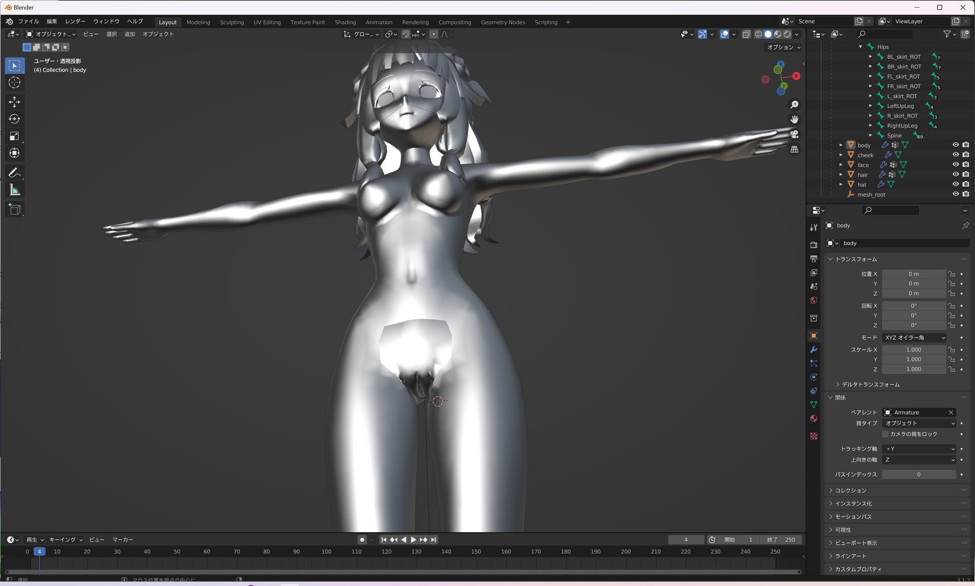
Task: Open the Scene properties tab
Action: tap(814, 286)
